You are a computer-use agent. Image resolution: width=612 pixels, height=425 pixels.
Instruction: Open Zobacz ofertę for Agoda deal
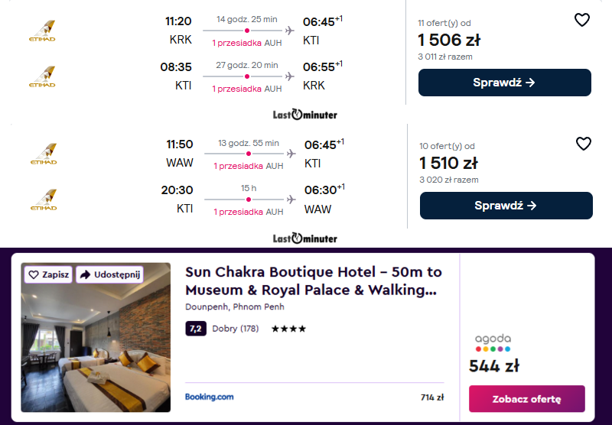click(x=526, y=399)
